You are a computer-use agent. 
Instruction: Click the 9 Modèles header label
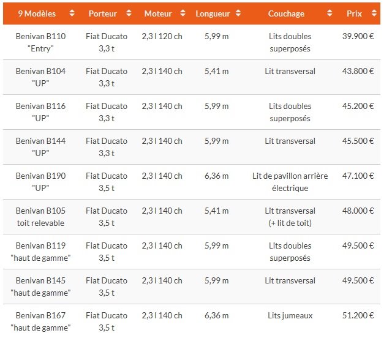click(x=37, y=13)
